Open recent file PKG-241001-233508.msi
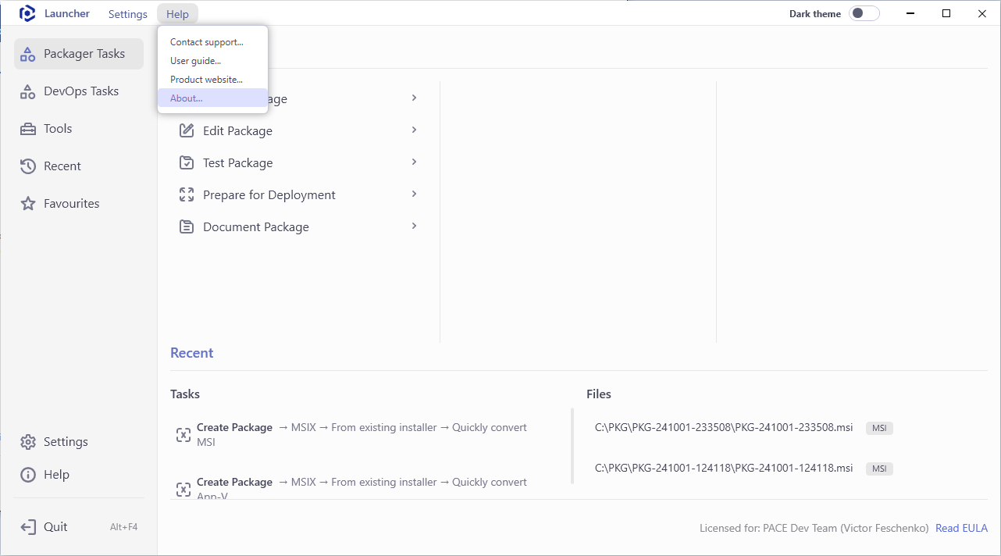Screen dimensions: 1001x556 pos(724,427)
